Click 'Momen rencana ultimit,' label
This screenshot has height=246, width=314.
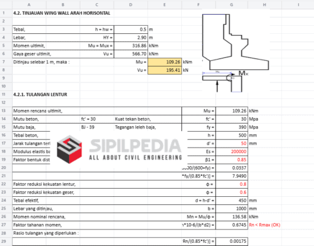pyautogui.click(x=37, y=111)
